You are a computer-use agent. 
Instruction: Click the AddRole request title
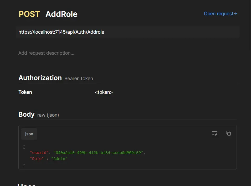[x=62, y=14]
